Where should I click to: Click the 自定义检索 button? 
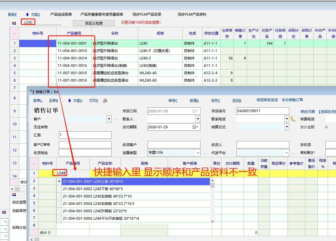click(94, 23)
